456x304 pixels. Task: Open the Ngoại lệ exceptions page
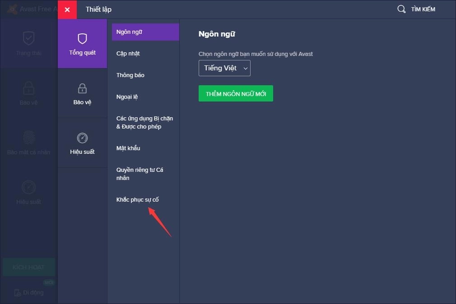127,97
